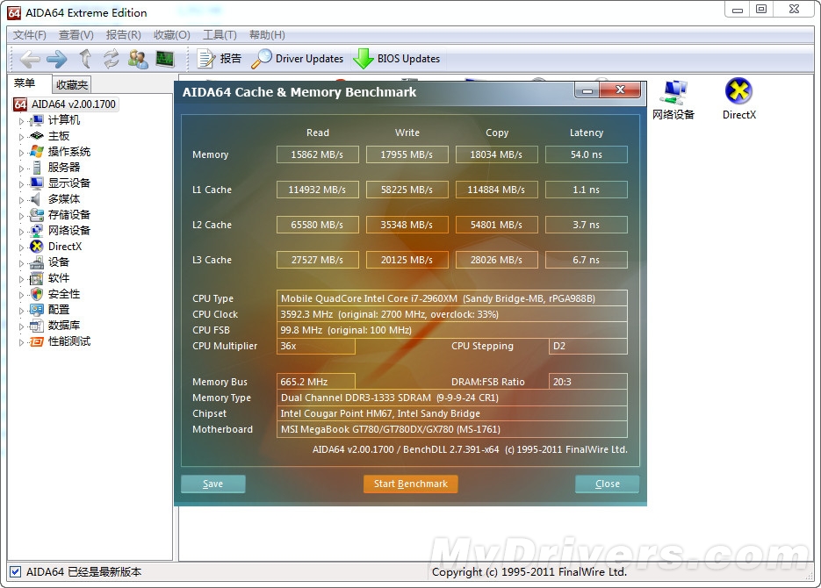Viewport: 821px width, 588px height.
Task: Open the 文件(F) menu
Action: [x=29, y=34]
